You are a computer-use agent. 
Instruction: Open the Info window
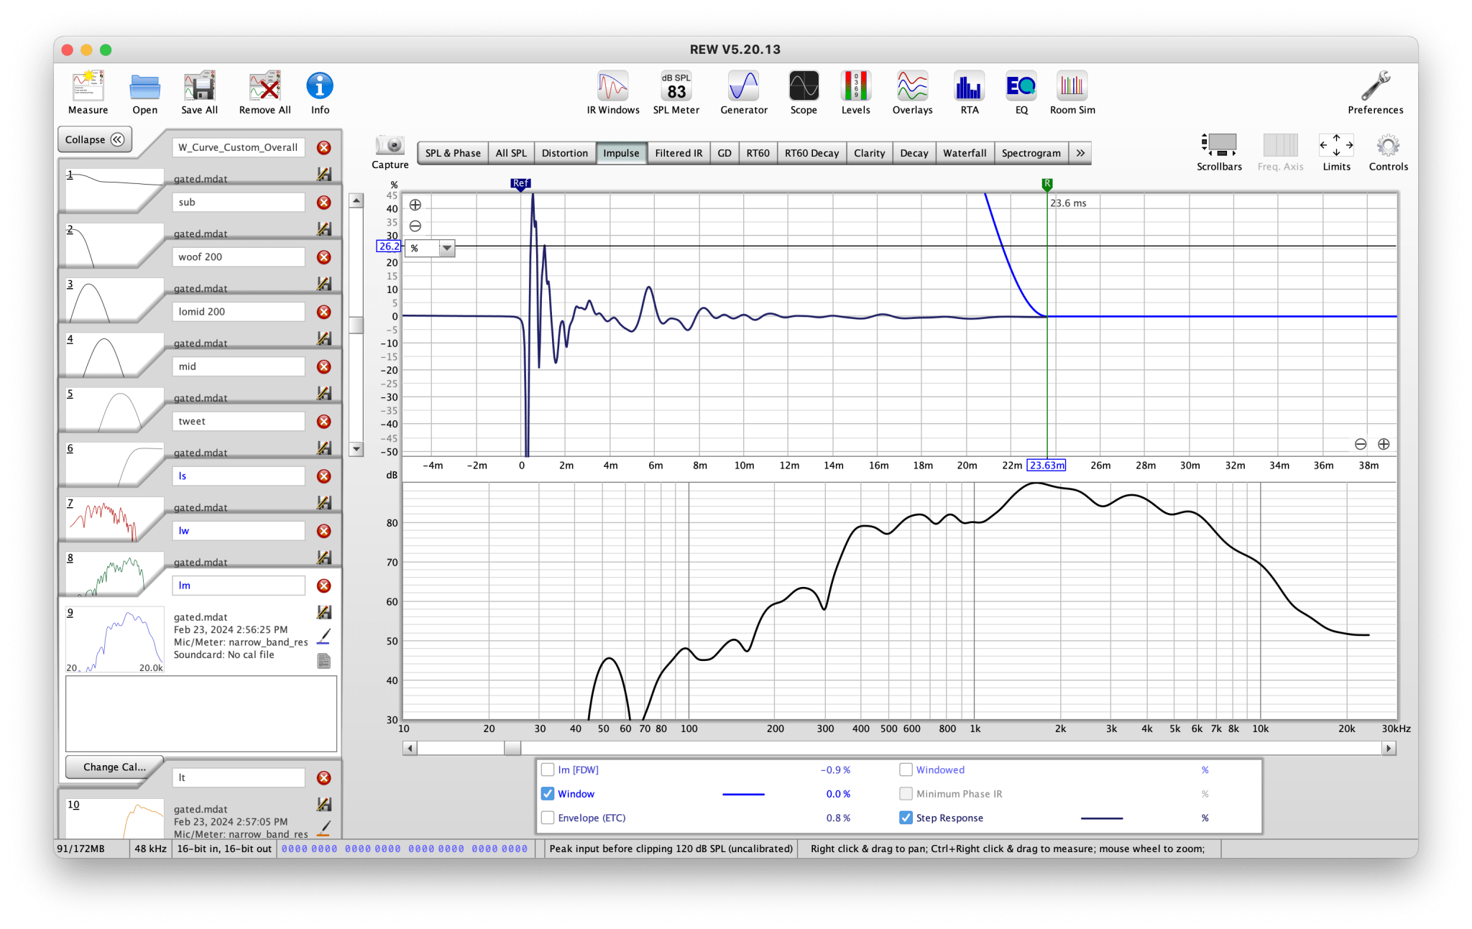[x=320, y=92]
